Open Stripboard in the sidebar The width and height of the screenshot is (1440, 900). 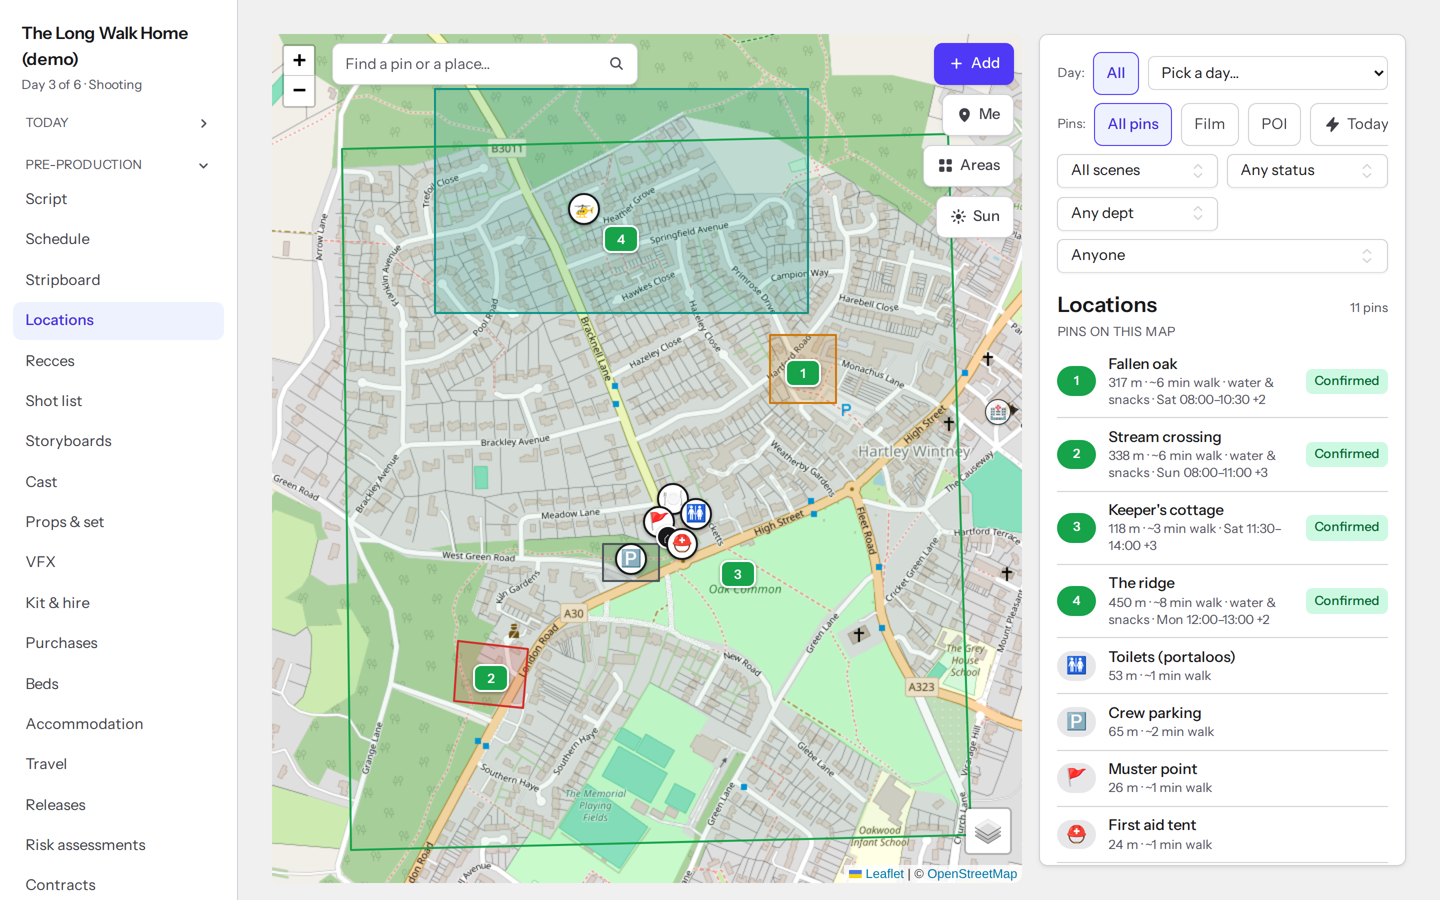pyautogui.click(x=118, y=280)
